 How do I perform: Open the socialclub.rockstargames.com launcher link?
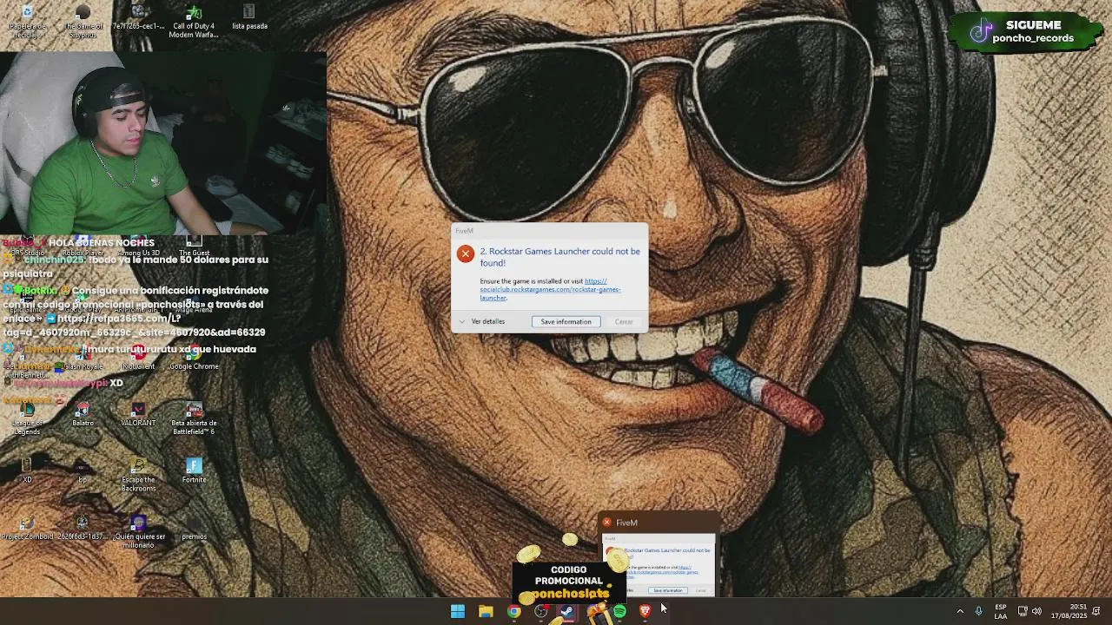tap(550, 289)
